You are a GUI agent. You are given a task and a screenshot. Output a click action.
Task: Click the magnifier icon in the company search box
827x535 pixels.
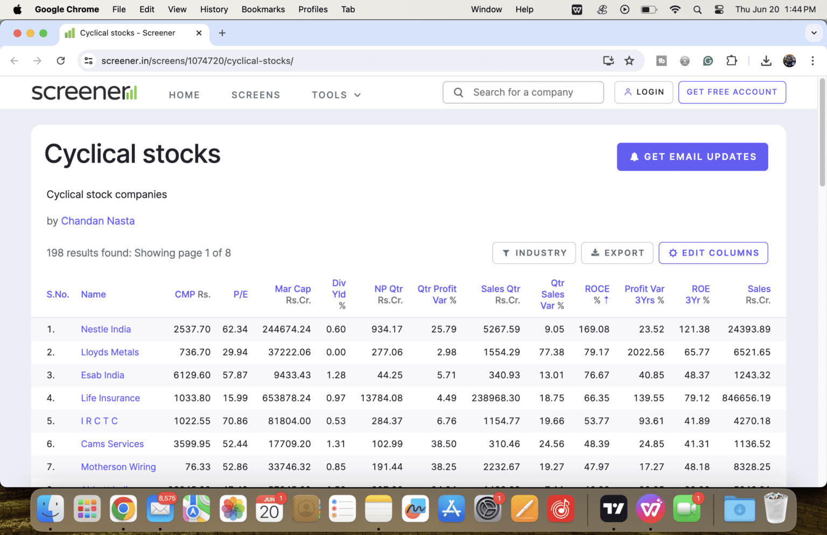[458, 92]
